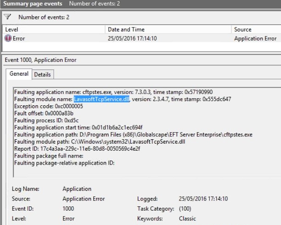Click the Faulting process ID 0xd5c line
The height and width of the screenshot is (225, 281).
46,121
